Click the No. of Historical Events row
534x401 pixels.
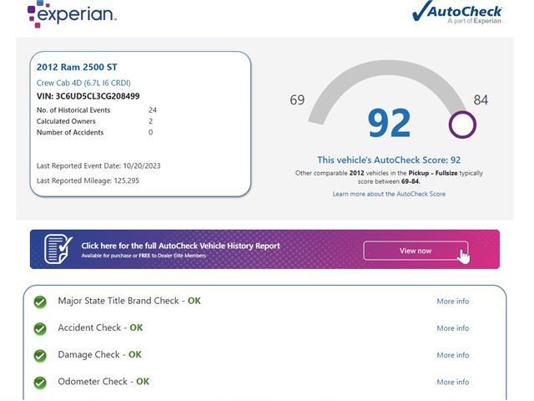pos(97,110)
